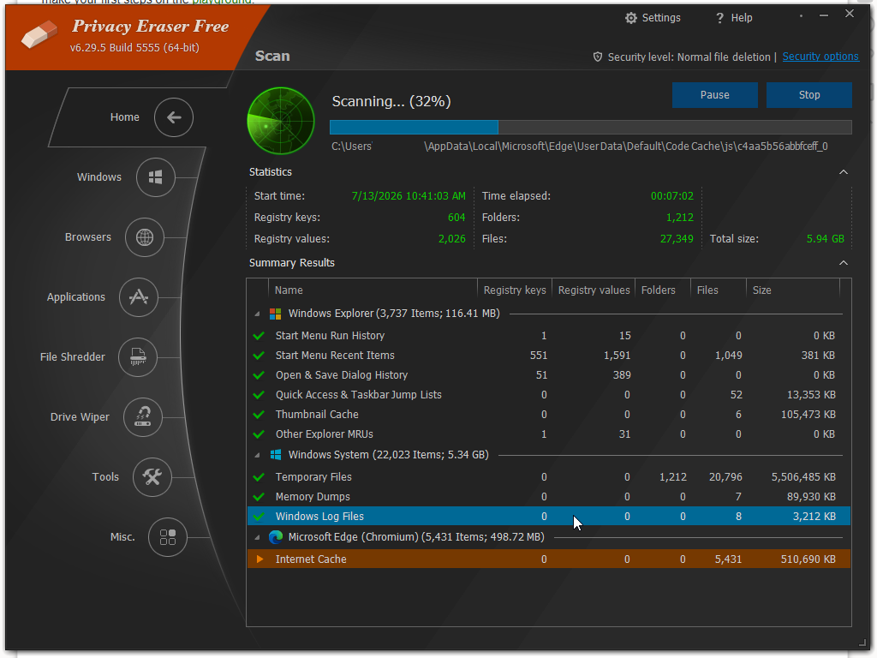The image size is (877, 658).
Task: Open Settings from the title bar
Action: click(x=653, y=18)
